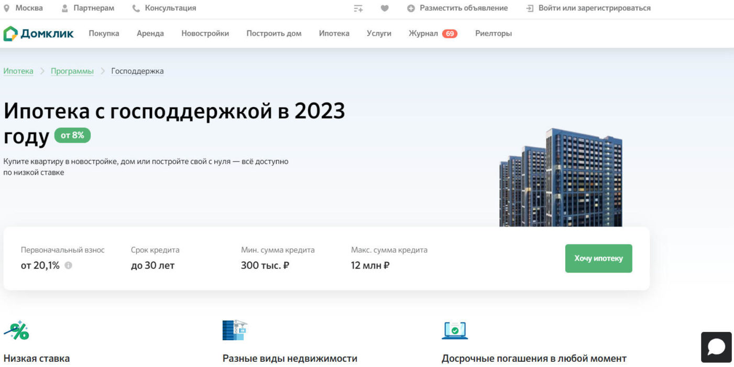The height and width of the screenshot is (367, 734).
Task: Click the plus icon near Разместить объявление
Action: tap(410, 8)
